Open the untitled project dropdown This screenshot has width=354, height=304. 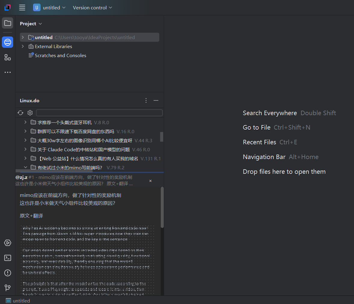[x=50, y=8]
